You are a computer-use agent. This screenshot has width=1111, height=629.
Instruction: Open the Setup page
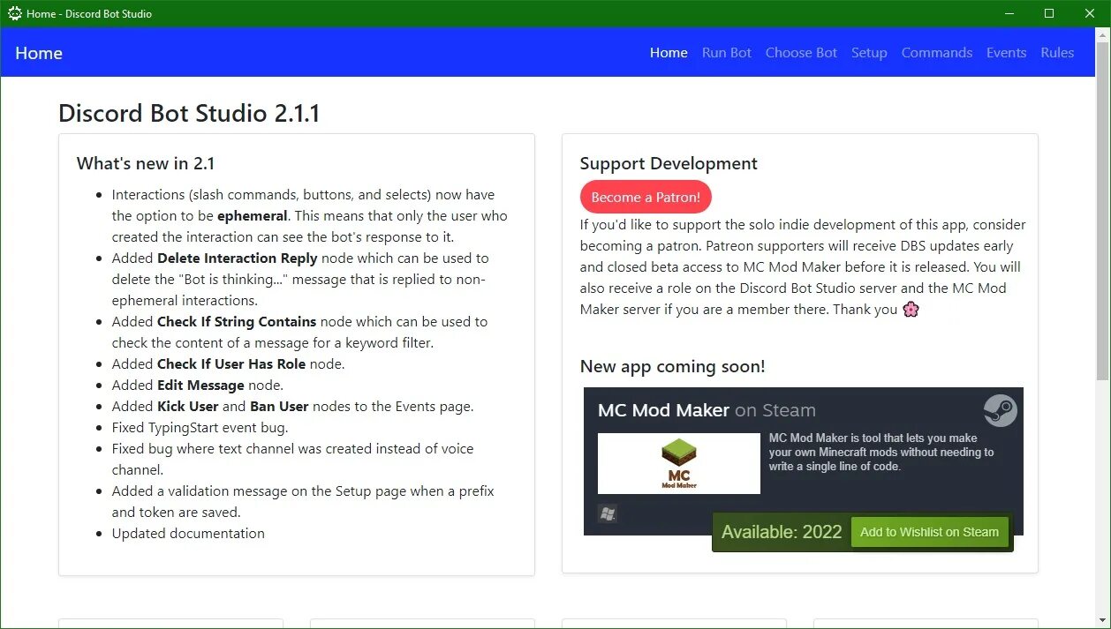(x=869, y=52)
